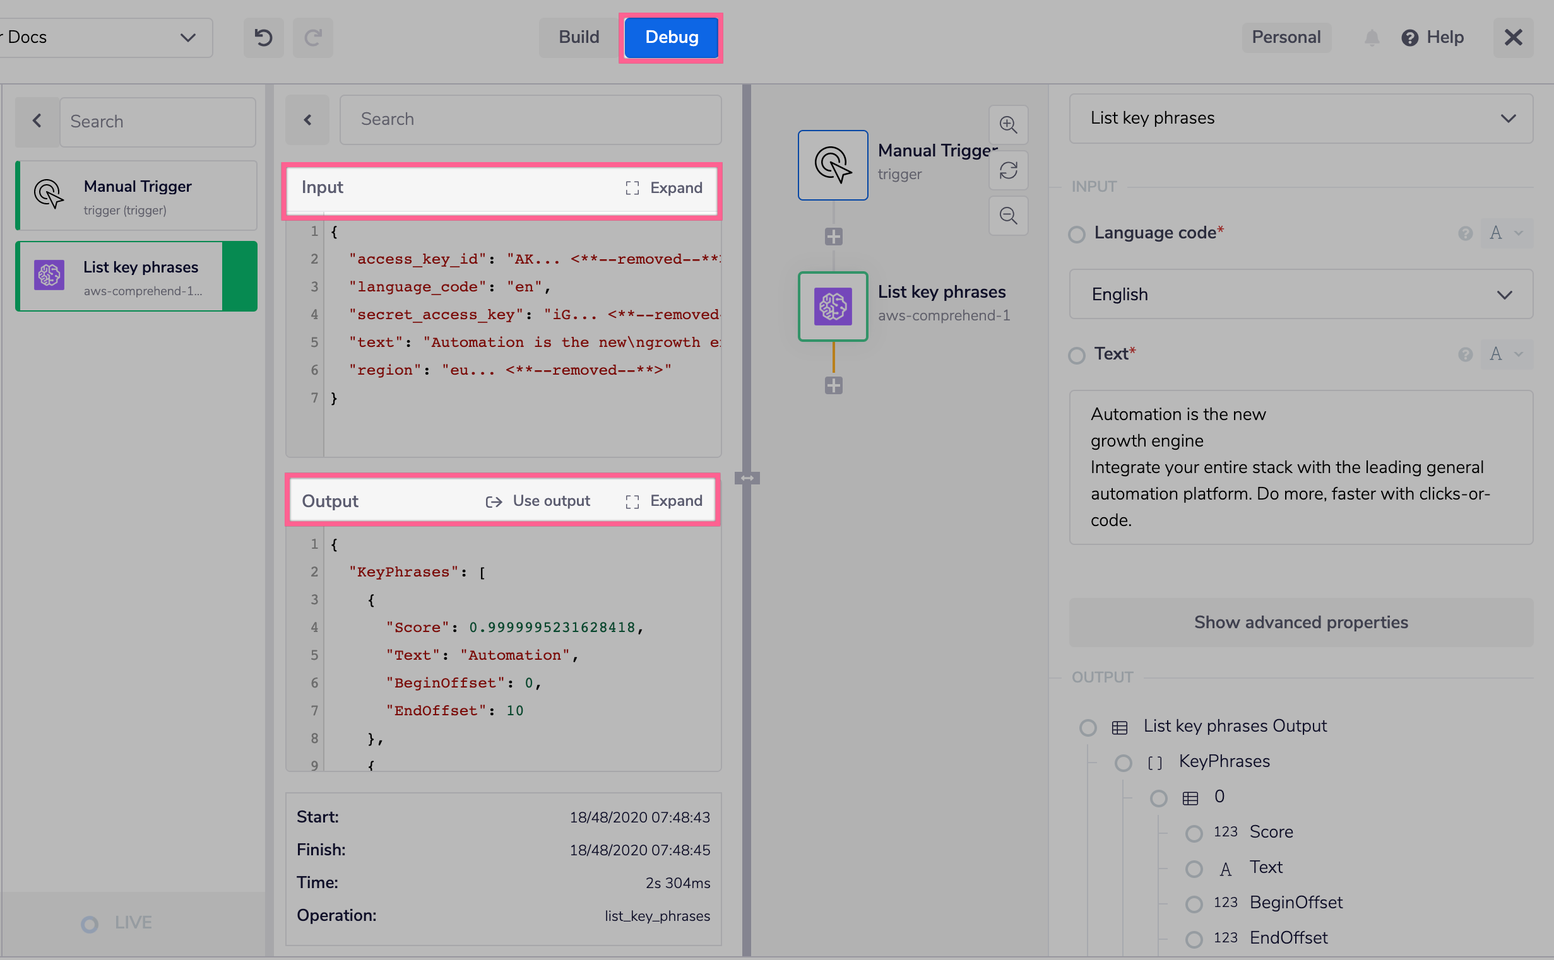The image size is (1554, 960).
Task: Select the List key phrases brain icon
Action: (x=833, y=307)
